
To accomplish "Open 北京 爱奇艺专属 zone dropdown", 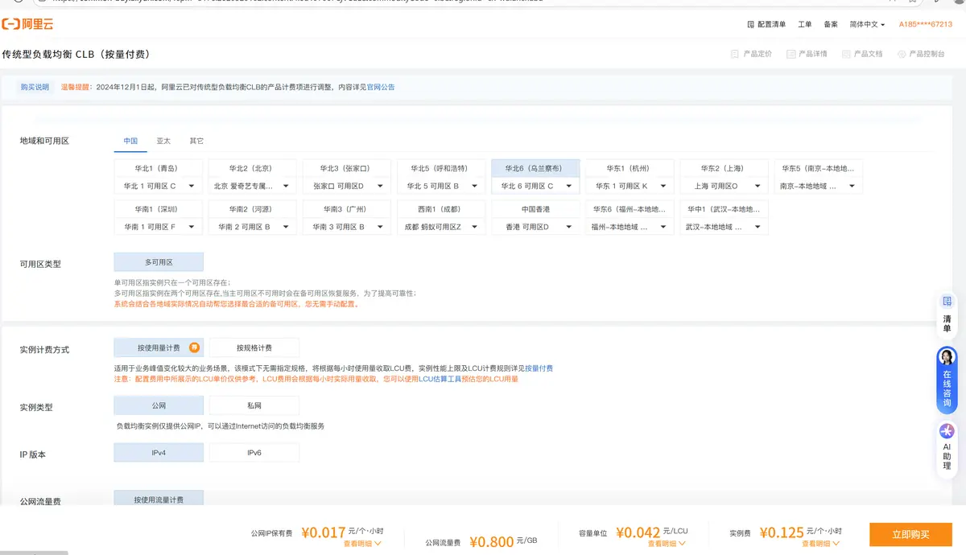I will (252, 186).
